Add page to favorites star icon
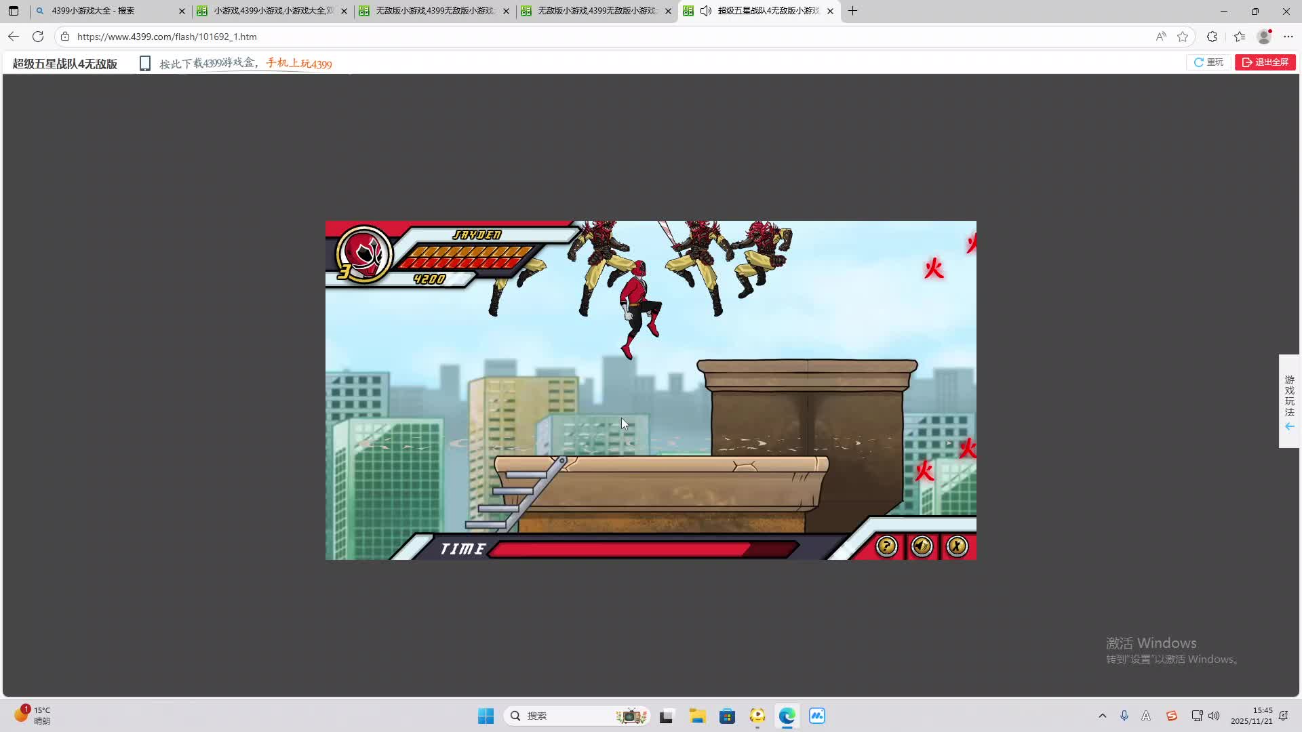The height and width of the screenshot is (732, 1302). 1183,37
